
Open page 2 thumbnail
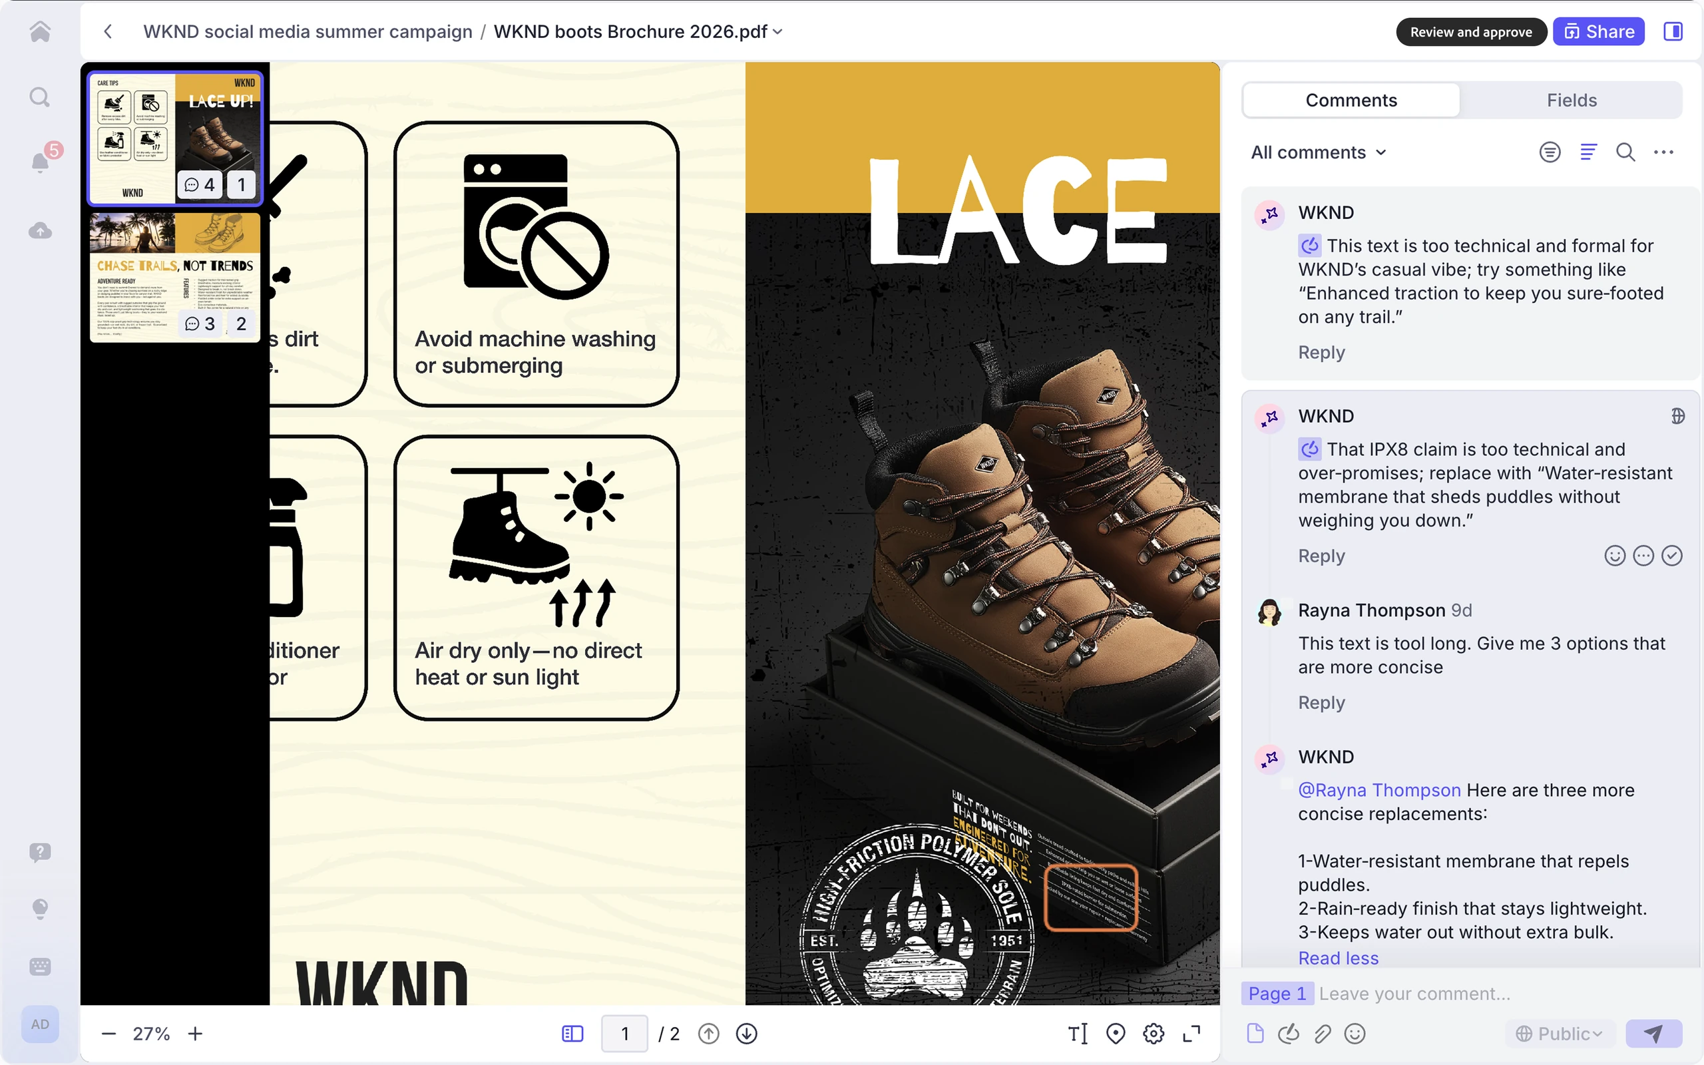[175, 277]
